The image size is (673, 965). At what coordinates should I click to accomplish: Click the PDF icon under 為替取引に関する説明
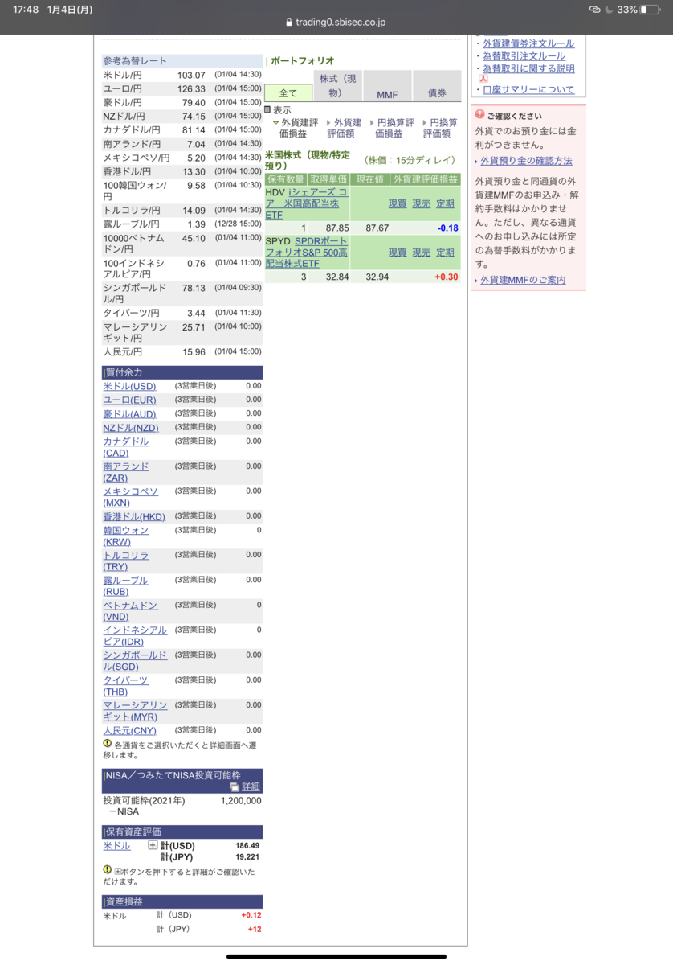(483, 79)
